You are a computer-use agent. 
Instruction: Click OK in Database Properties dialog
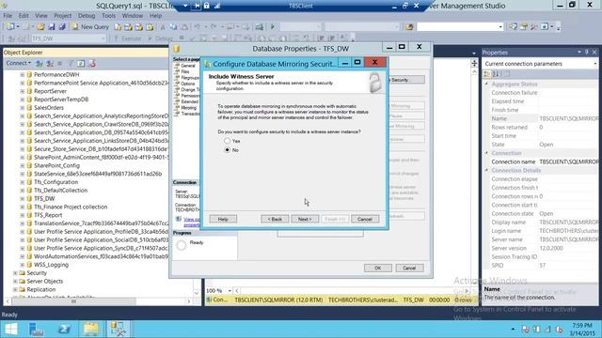pyautogui.click(x=378, y=268)
